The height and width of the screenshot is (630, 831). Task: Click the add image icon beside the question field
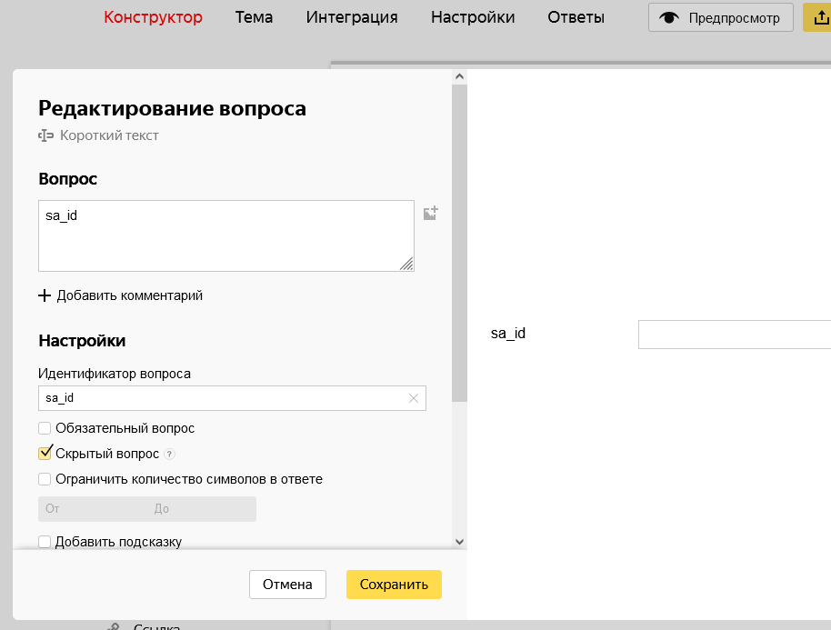click(x=430, y=212)
